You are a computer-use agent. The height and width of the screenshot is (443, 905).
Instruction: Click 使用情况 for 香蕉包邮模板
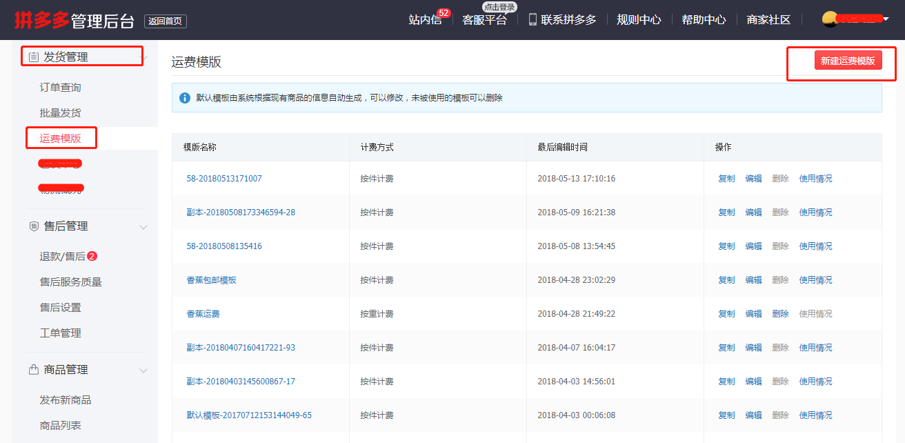pos(815,280)
